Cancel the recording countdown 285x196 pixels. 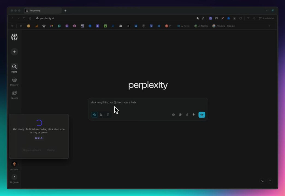(51, 150)
